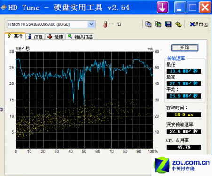Click the purple download arrow in title bar

pyautogui.click(x=163, y=7)
